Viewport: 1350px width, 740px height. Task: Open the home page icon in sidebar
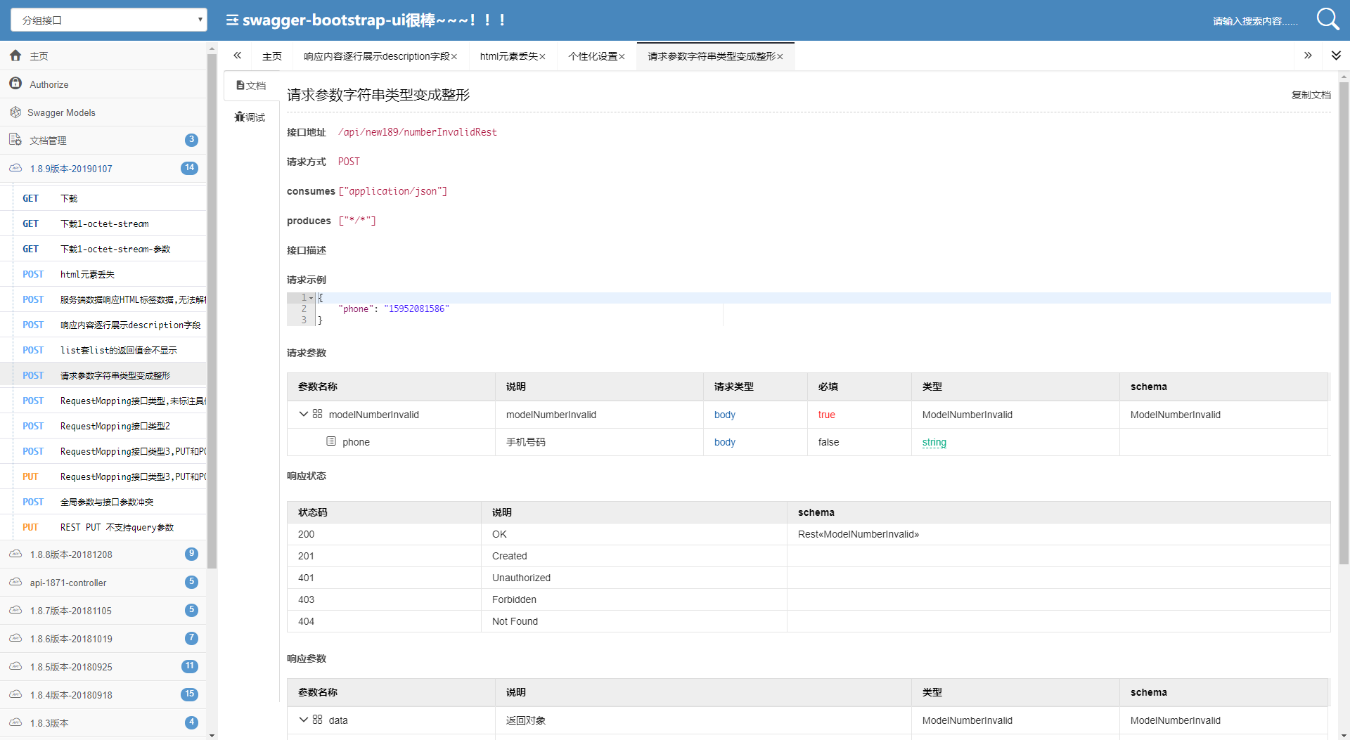[15, 56]
